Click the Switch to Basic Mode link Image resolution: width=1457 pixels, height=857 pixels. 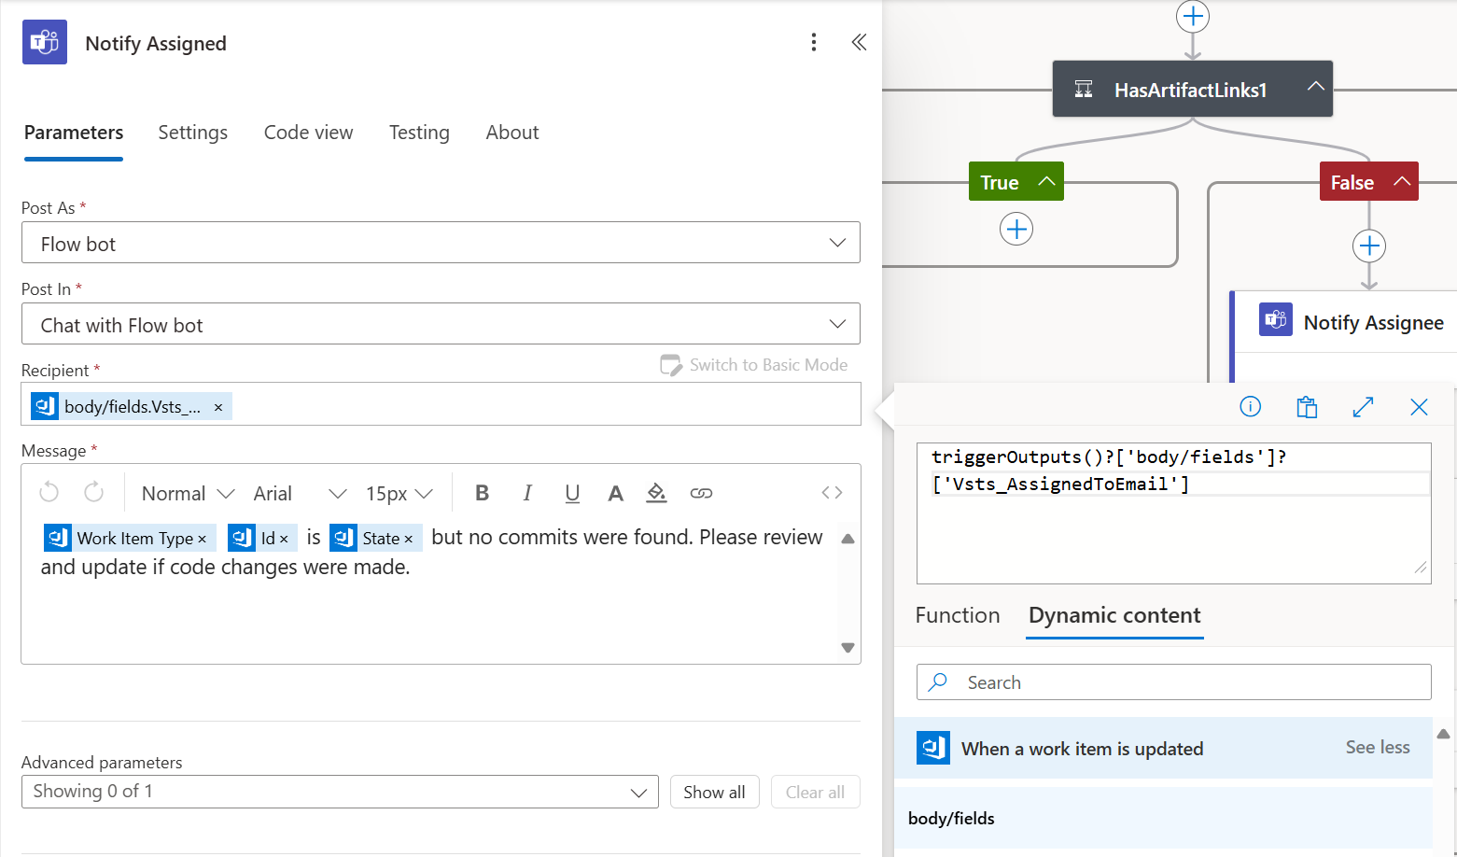click(x=768, y=365)
